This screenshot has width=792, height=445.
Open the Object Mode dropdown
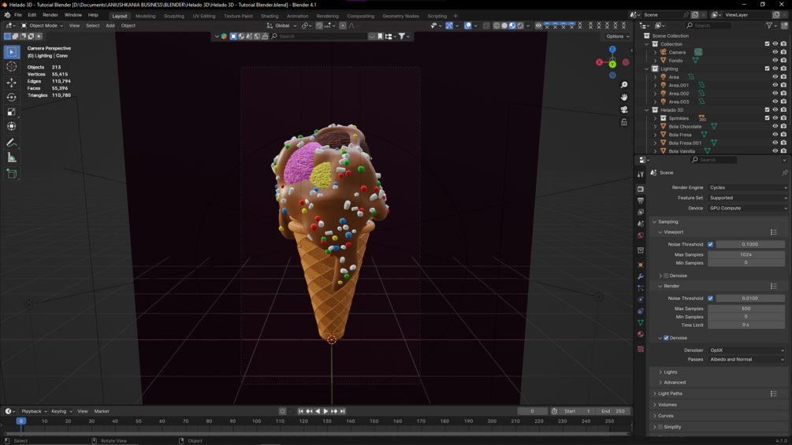[42, 26]
